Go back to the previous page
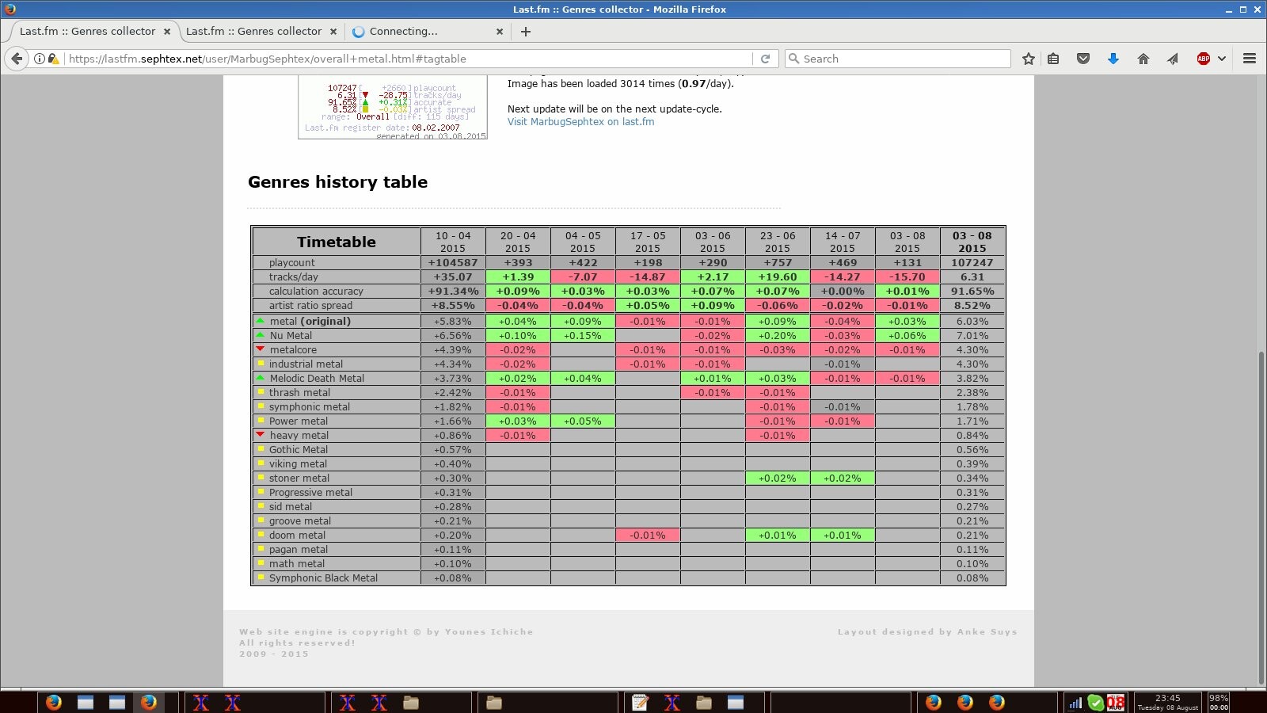 pos(17,59)
